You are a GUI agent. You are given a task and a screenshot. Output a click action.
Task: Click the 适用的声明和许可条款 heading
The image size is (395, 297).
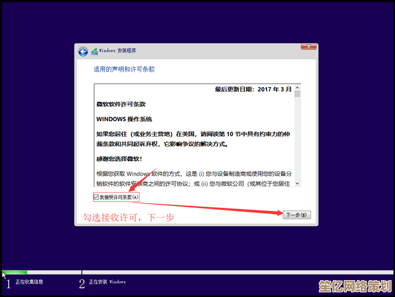click(x=124, y=69)
